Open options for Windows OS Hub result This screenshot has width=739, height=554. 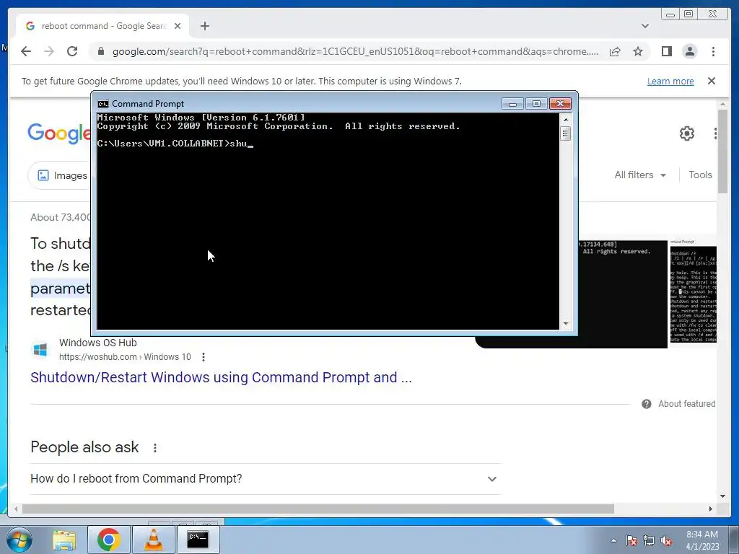203,357
